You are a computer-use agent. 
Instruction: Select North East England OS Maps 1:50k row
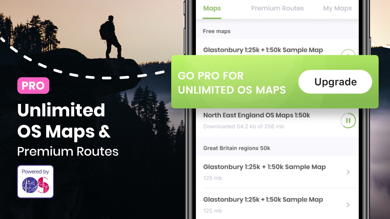[x=277, y=120]
